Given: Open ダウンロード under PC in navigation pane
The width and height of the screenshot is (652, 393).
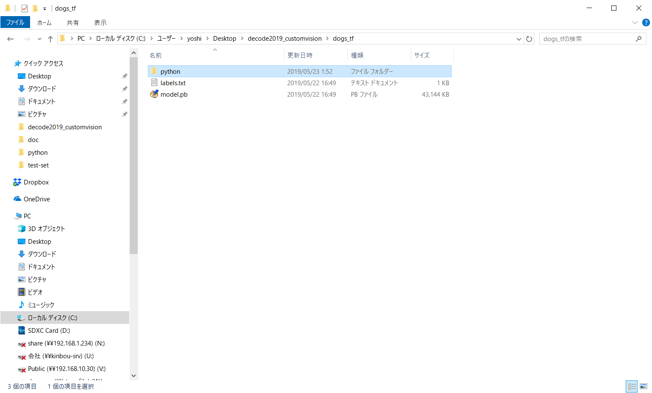Looking at the screenshot, I should [42, 254].
